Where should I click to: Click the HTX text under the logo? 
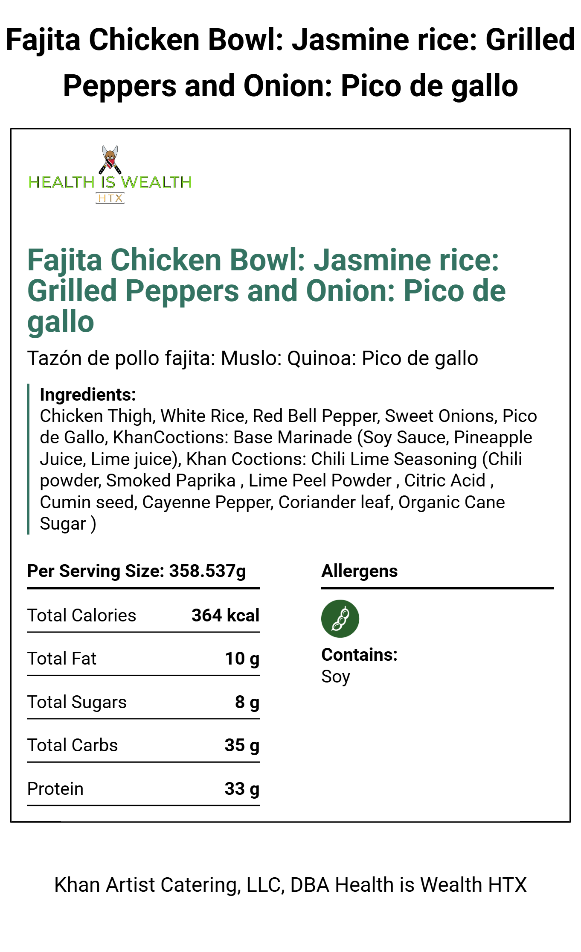click(x=110, y=198)
